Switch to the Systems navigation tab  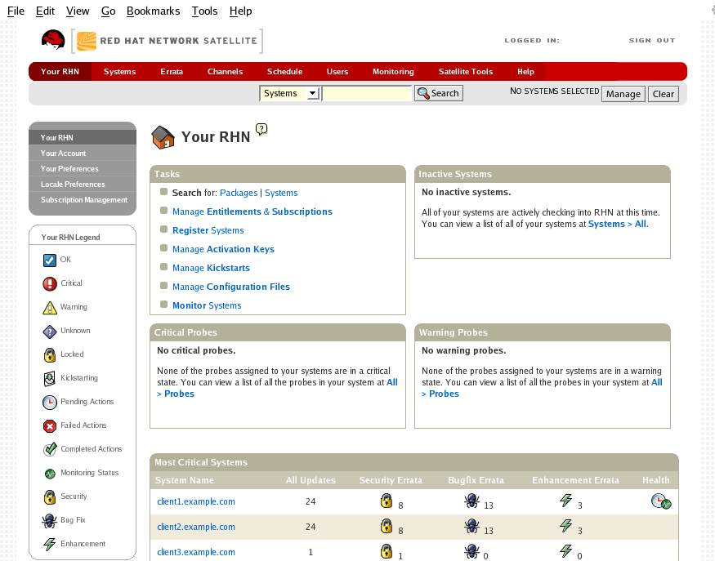coord(119,72)
